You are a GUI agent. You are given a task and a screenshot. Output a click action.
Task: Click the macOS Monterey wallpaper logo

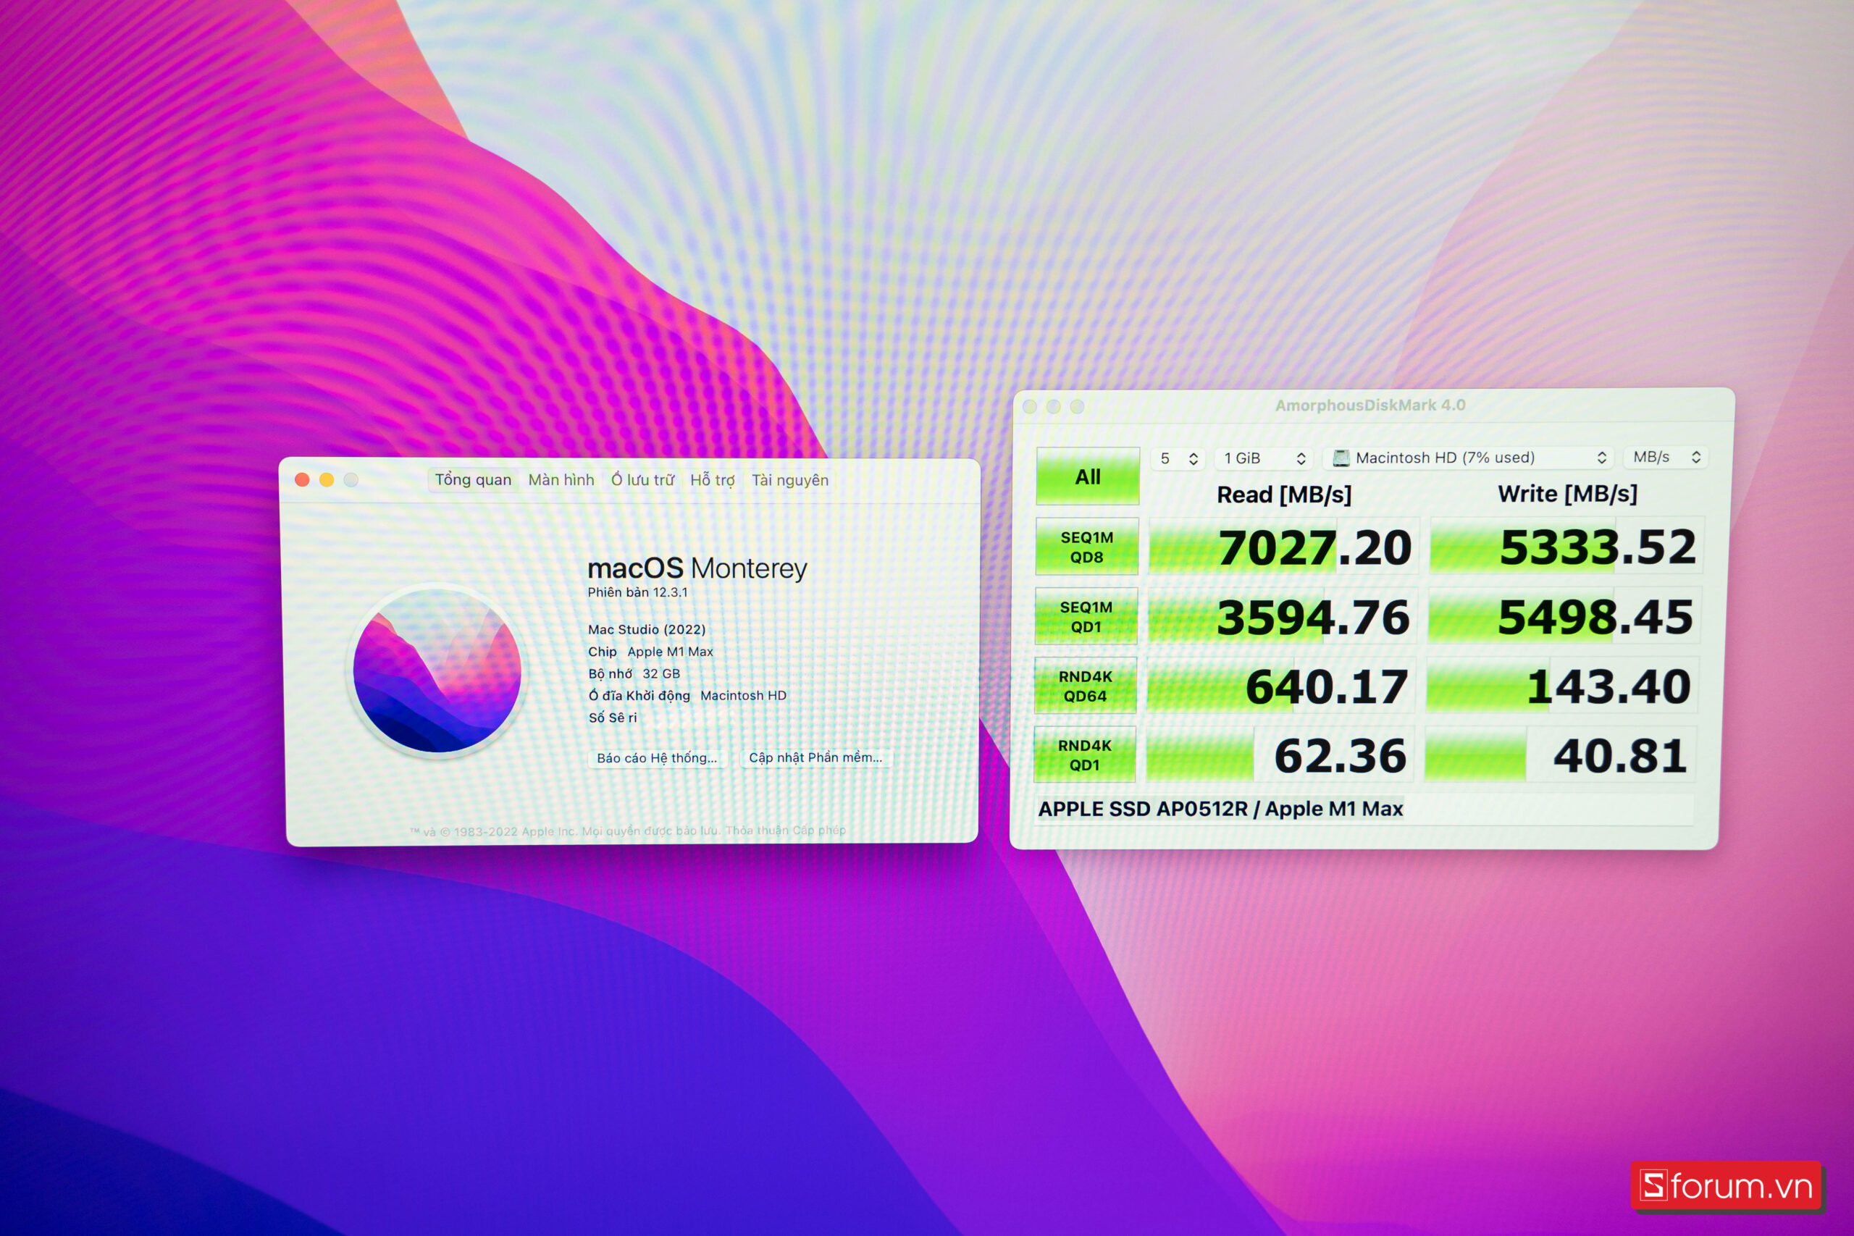(x=437, y=669)
